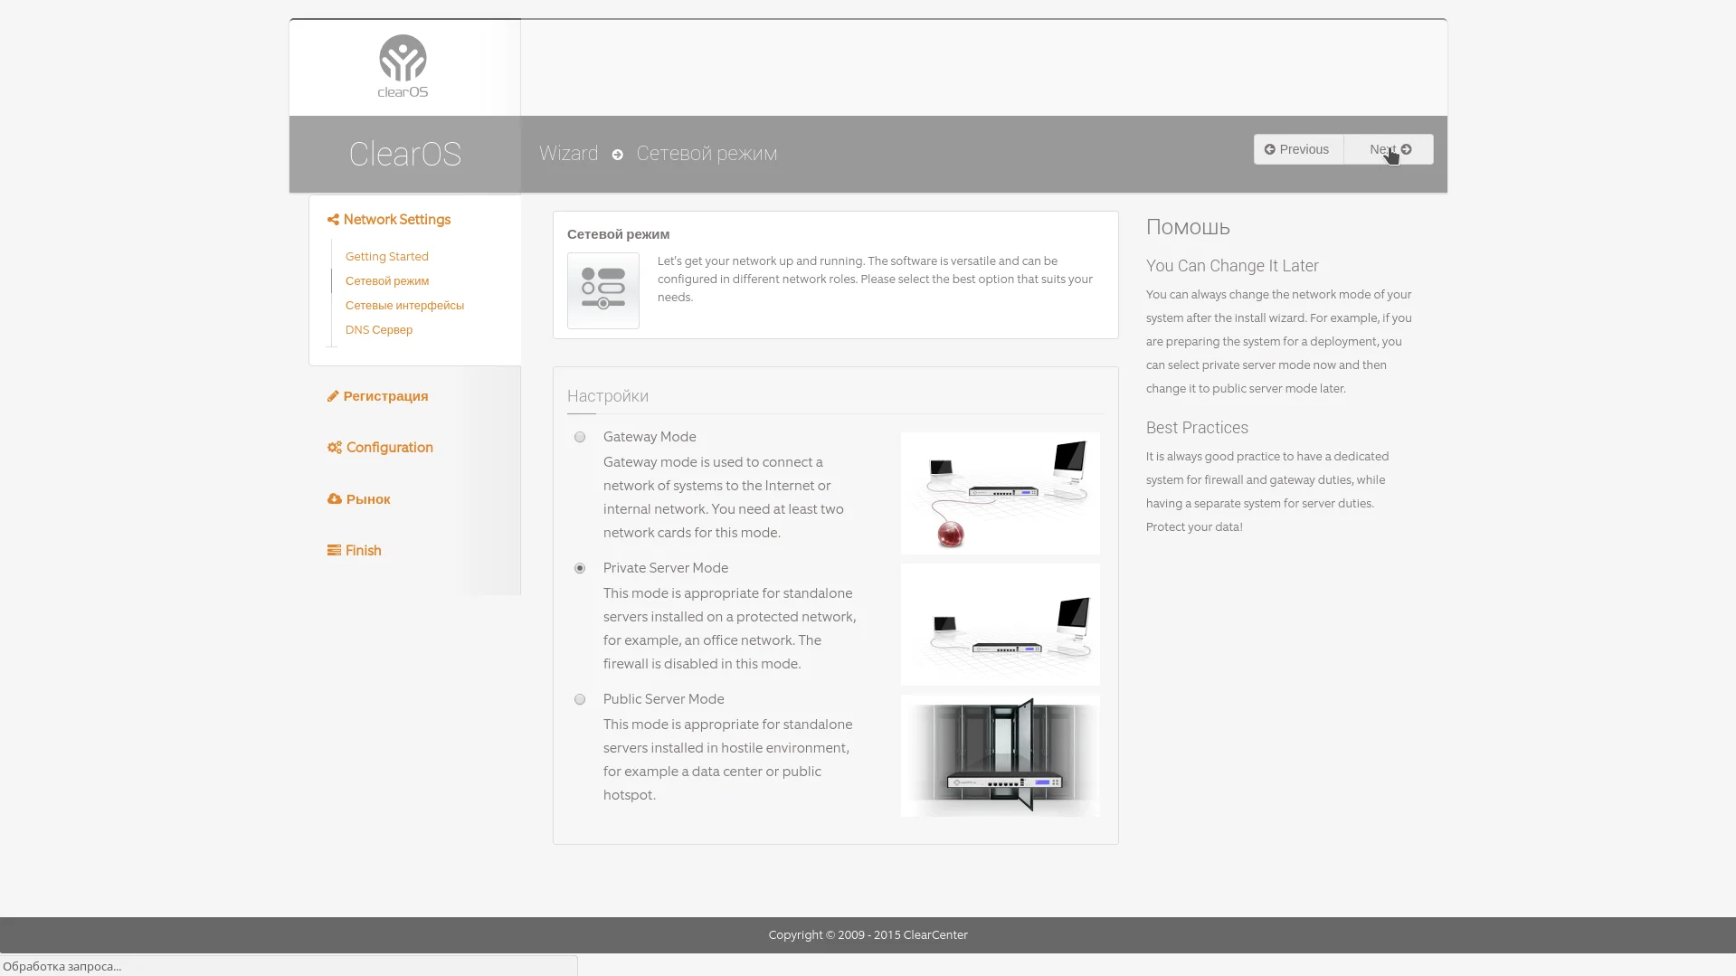Click the cloud download icon beside Рынок
Image resolution: width=1736 pixels, height=976 pixels.
pos(335,499)
